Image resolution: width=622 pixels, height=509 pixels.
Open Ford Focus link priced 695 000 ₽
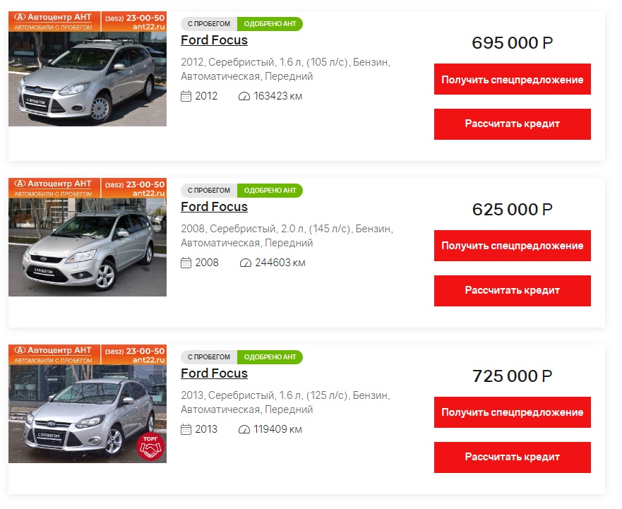[x=214, y=40]
